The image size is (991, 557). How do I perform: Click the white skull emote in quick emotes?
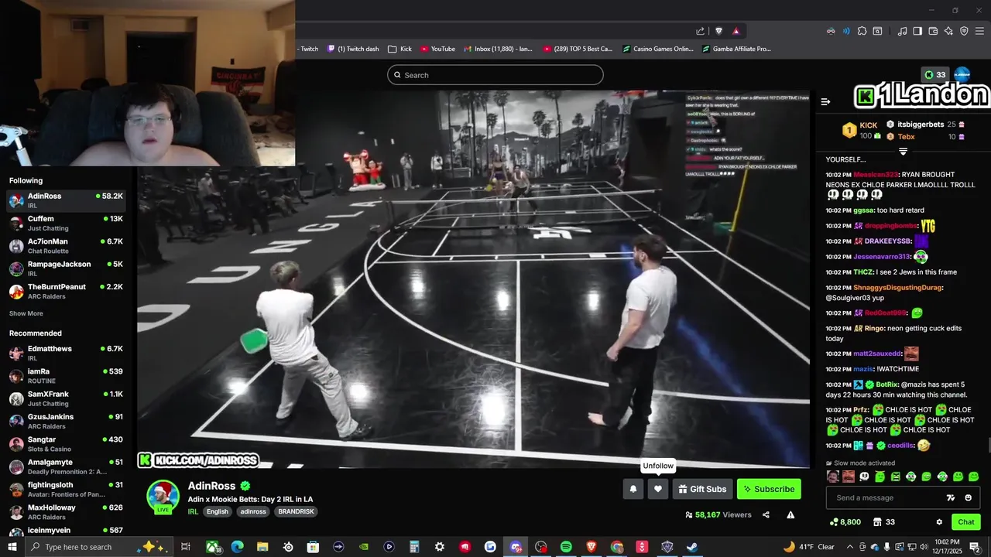864,477
